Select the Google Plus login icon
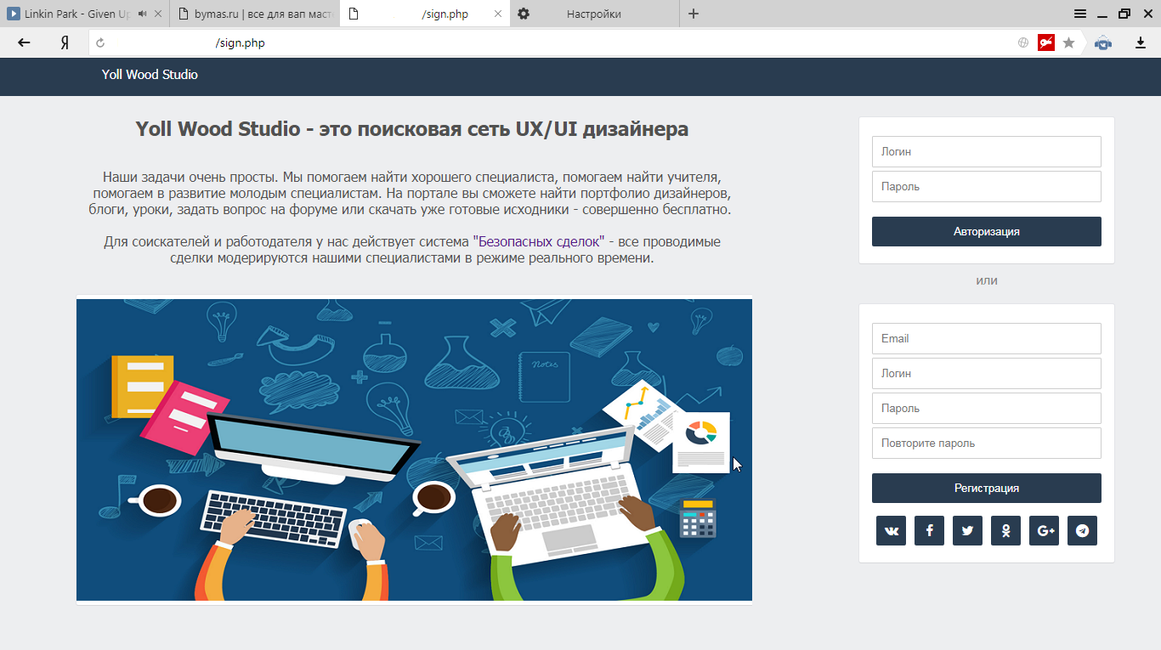 pos(1044,530)
